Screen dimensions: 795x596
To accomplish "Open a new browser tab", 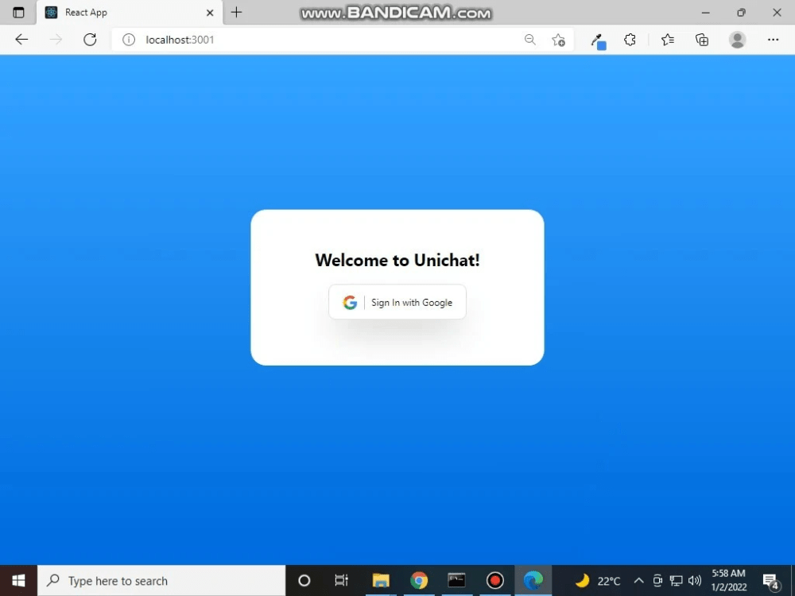I will point(236,12).
